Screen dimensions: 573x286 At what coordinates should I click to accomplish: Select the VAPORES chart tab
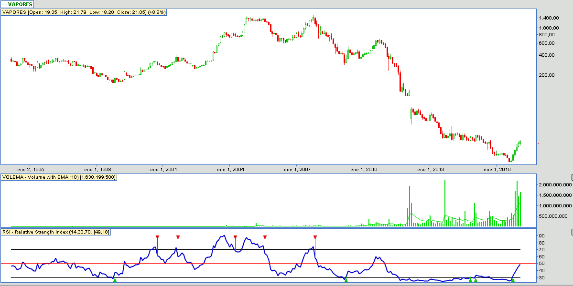[x=17, y=4]
